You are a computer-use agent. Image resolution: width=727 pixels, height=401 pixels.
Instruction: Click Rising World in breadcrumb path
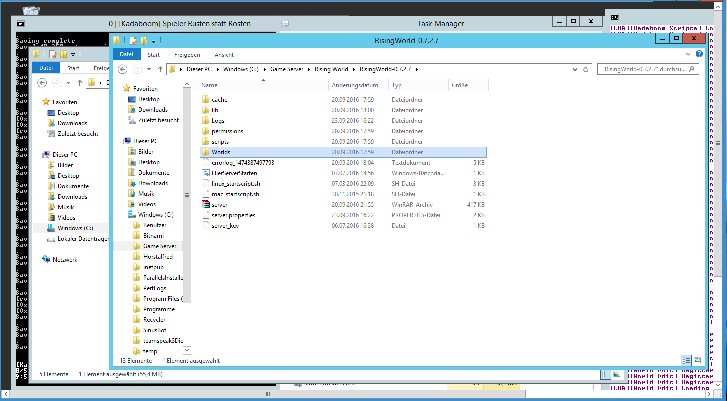[x=331, y=69]
